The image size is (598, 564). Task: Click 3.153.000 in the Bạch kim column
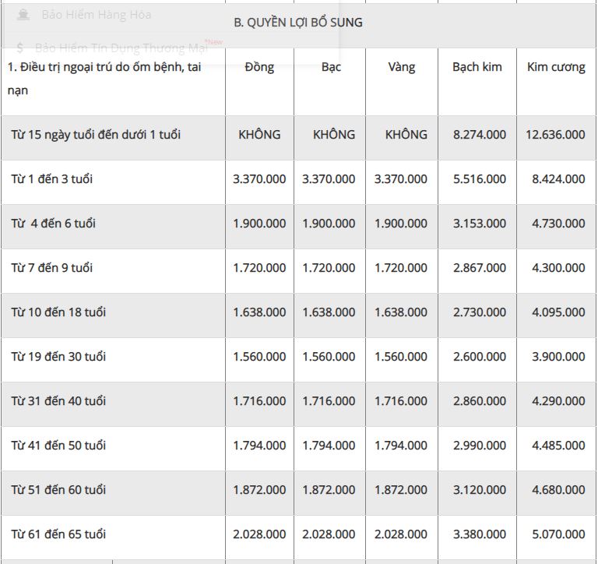coord(480,224)
